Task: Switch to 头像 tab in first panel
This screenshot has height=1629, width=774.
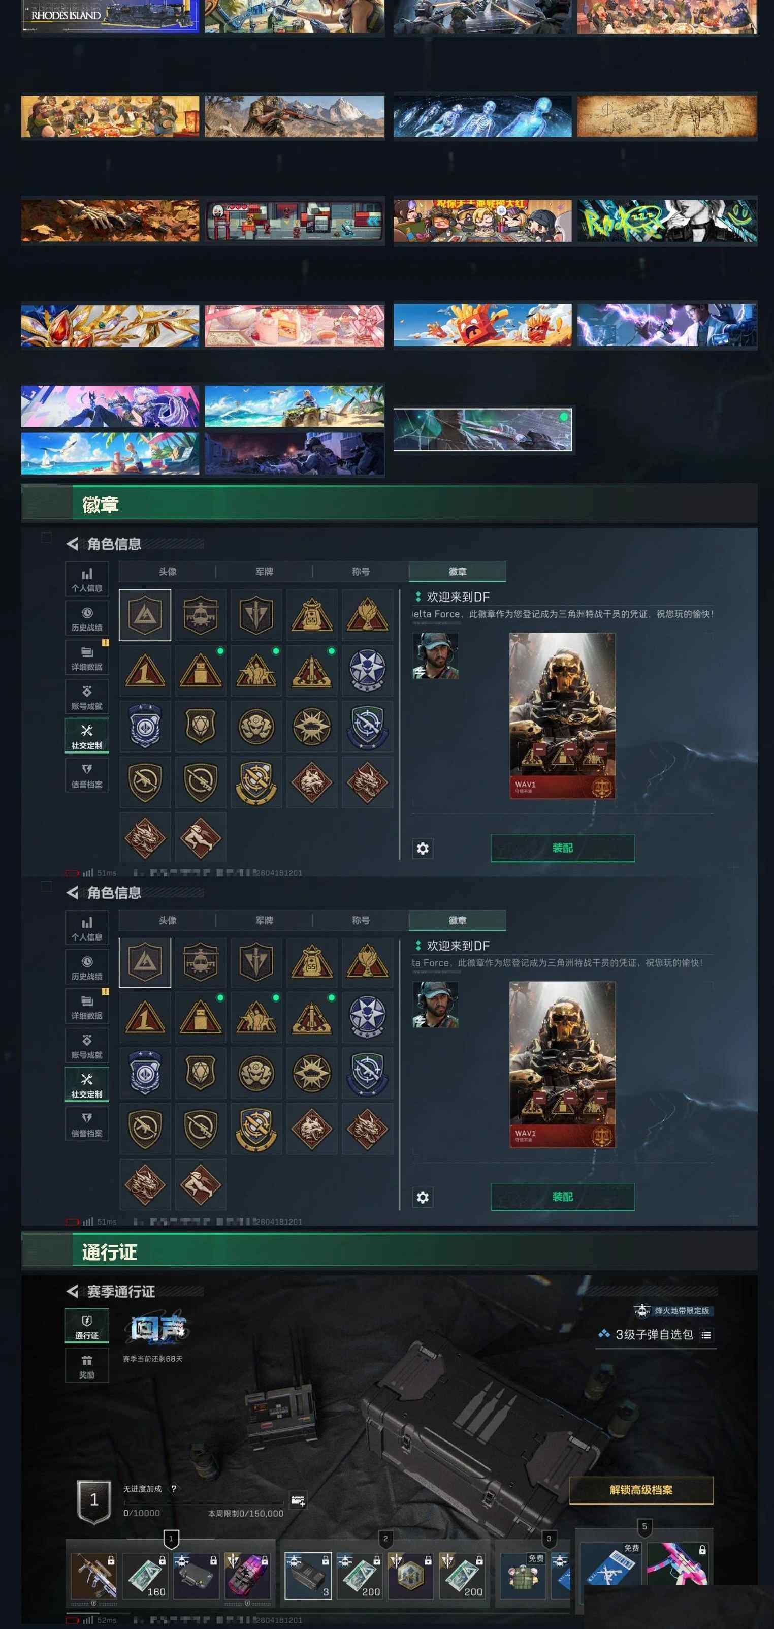Action: coord(168,572)
